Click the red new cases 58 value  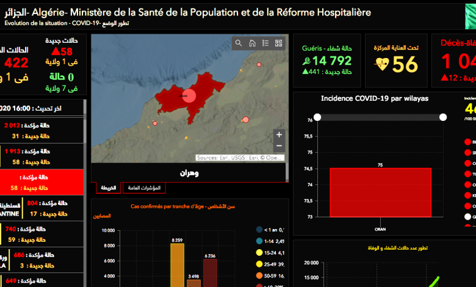pos(67,51)
